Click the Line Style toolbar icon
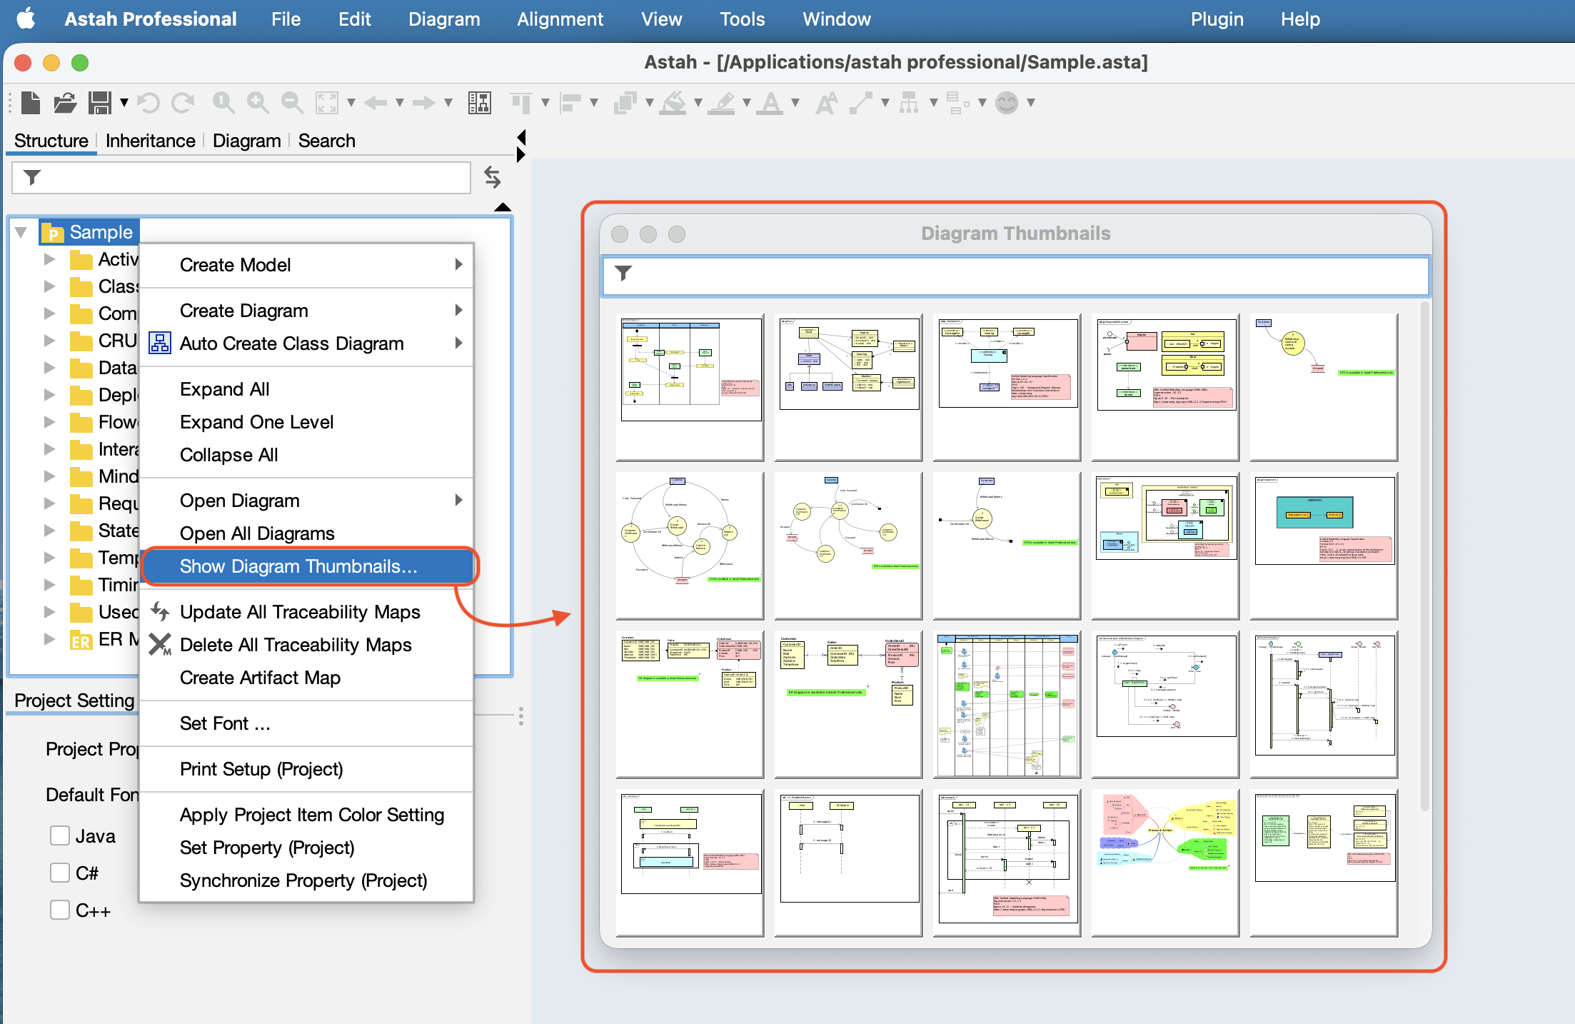Screen dimensions: 1575x1024 point(861,103)
